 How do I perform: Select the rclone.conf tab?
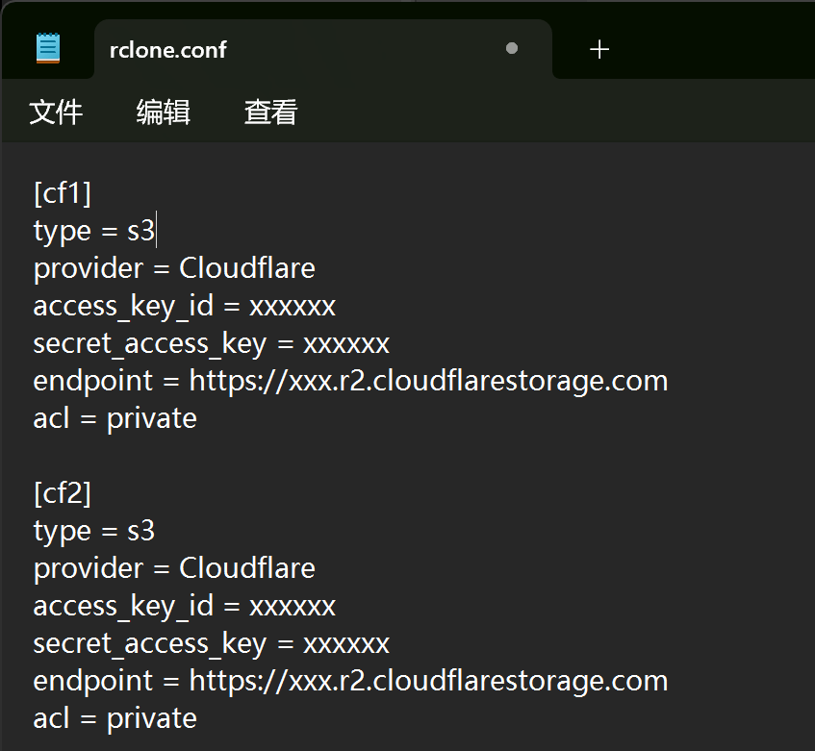coord(168,49)
